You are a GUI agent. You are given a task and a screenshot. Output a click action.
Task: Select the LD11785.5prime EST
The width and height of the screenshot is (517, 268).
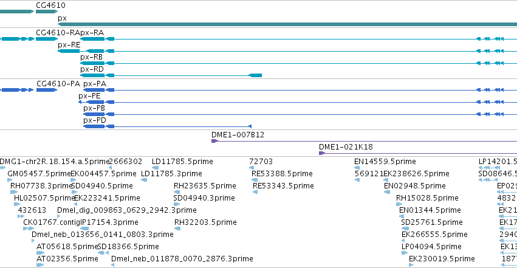tap(155, 168)
